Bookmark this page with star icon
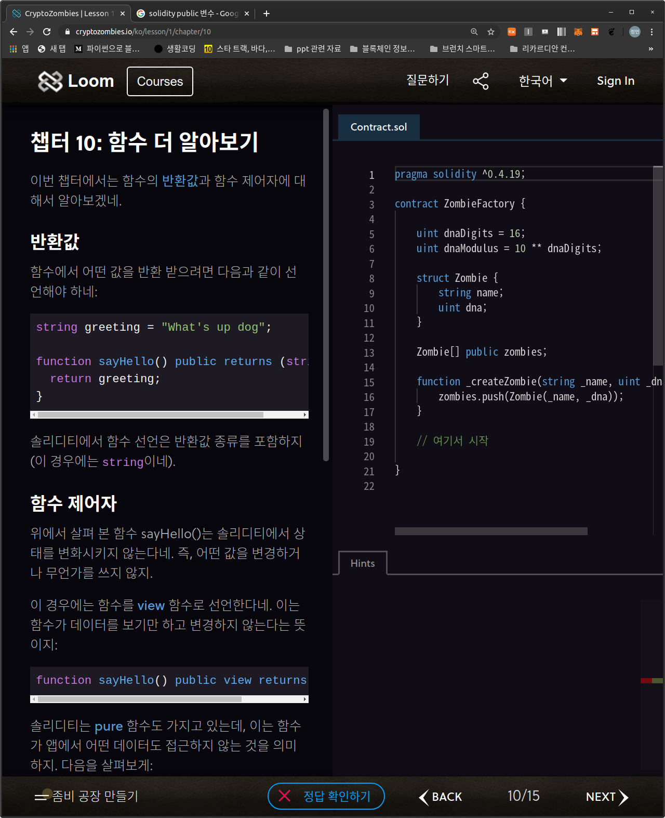Image resolution: width=665 pixels, height=818 pixels. (x=491, y=32)
